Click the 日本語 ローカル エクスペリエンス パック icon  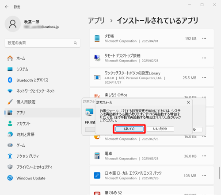[97, 175]
